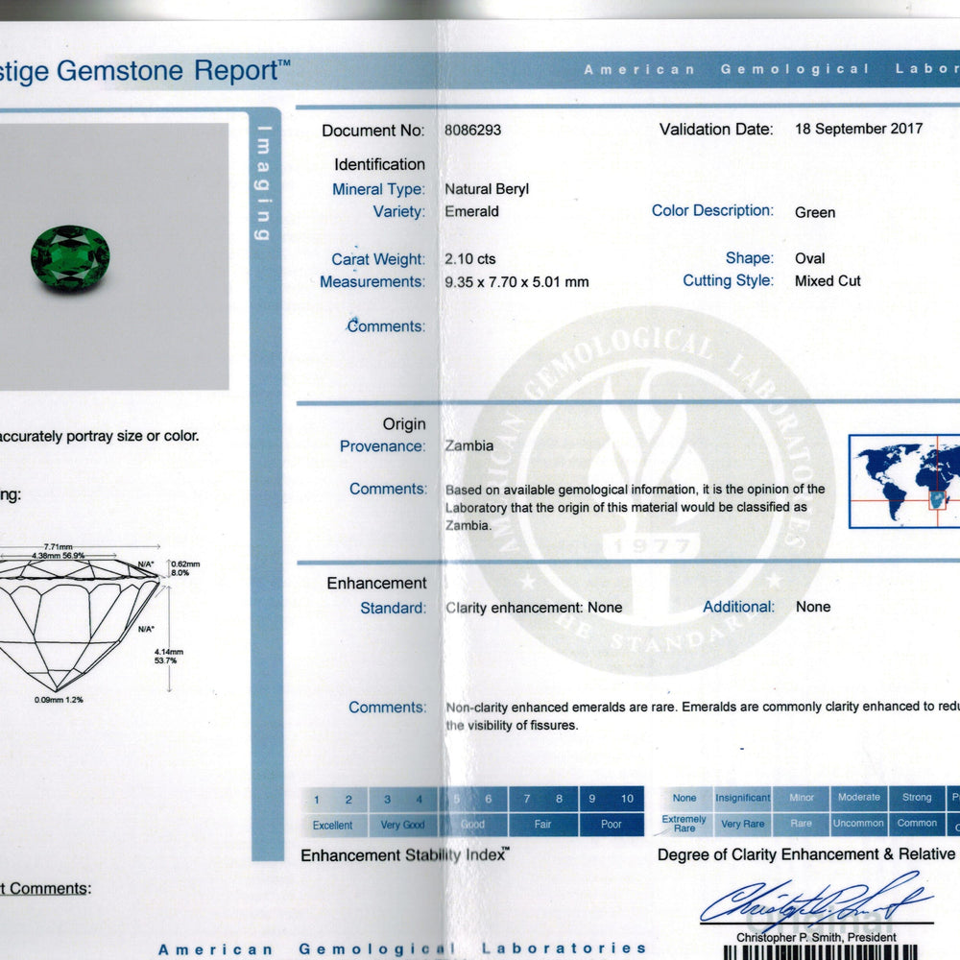
Task: Click the non-clarity enhanced emeralds comment
Action: [703, 716]
